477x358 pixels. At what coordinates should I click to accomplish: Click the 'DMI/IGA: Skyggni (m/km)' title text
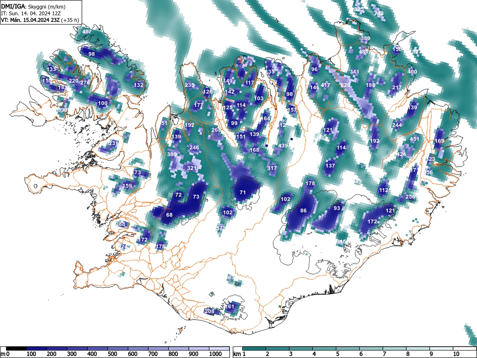pyautogui.click(x=33, y=6)
